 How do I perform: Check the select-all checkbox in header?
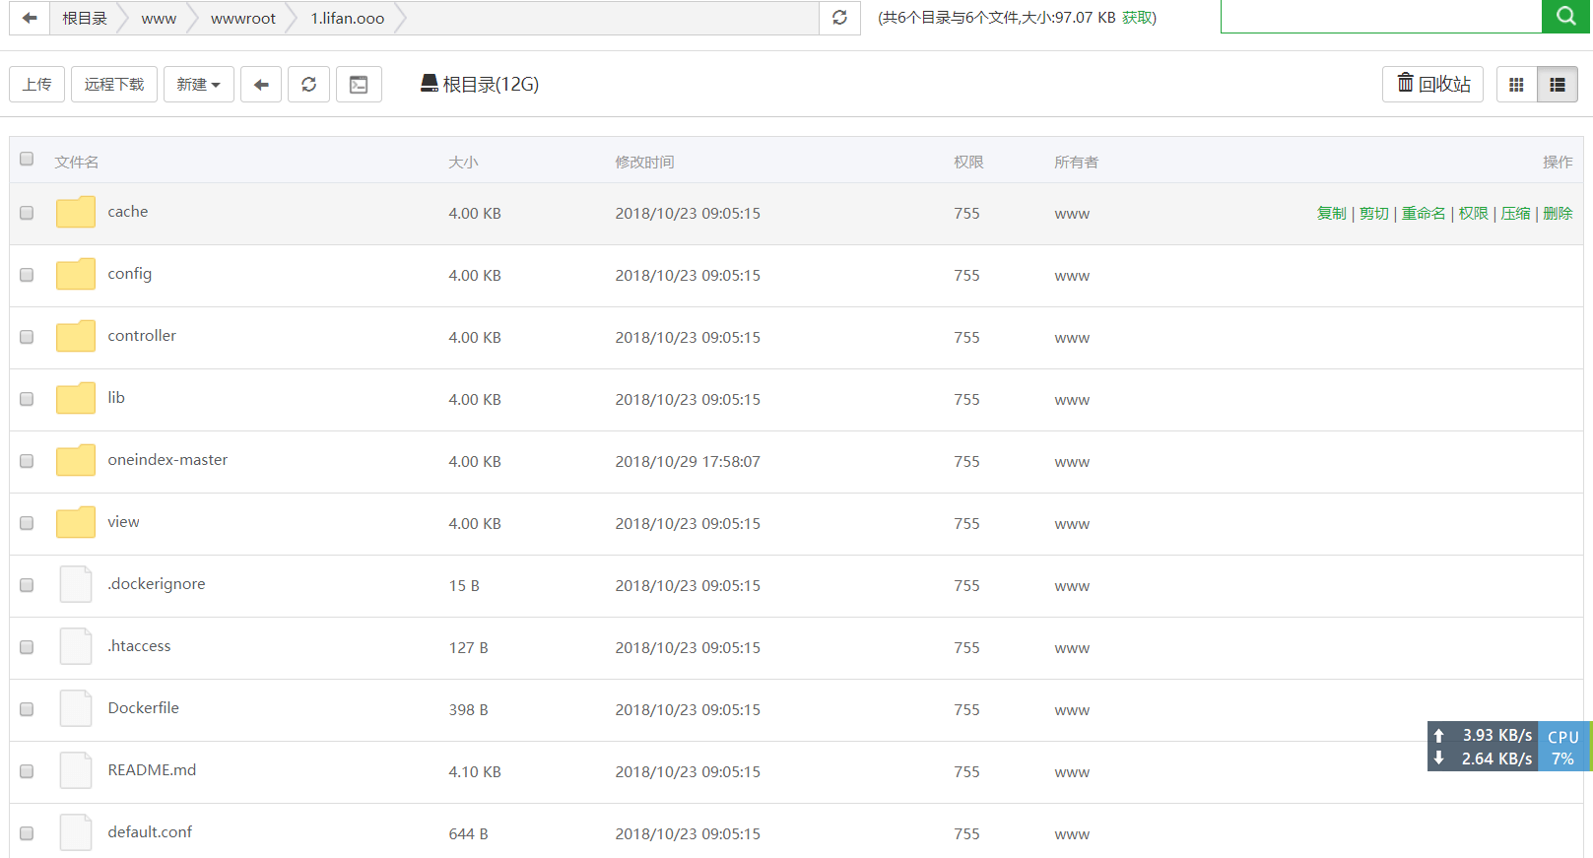[27, 159]
